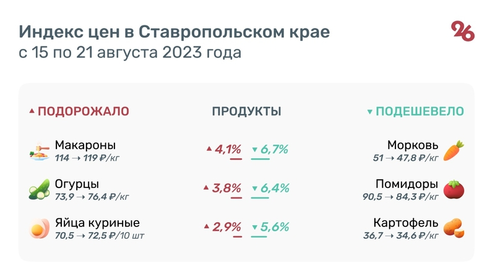Click the green down-triangle before ПОДЕШЕВЕЛО
495x279 pixels.
point(370,112)
